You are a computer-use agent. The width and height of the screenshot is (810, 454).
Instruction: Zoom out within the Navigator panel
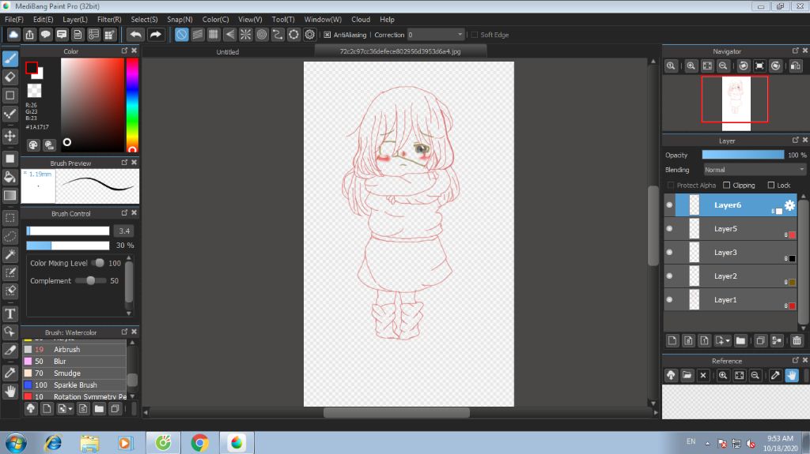pyautogui.click(x=723, y=66)
